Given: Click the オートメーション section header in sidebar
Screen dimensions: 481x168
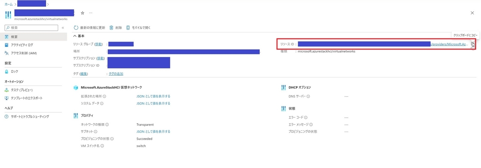Looking at the screenshot, I should [x=14, y=82].
